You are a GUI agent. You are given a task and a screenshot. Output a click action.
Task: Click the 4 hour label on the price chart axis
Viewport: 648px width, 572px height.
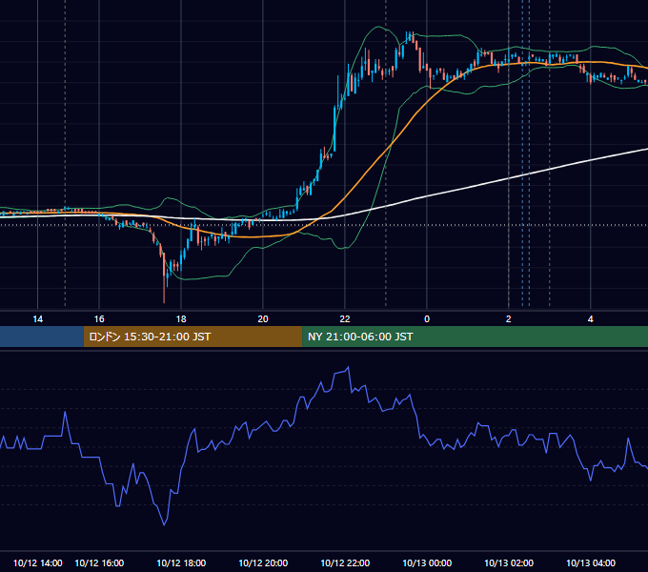[591, 319]
